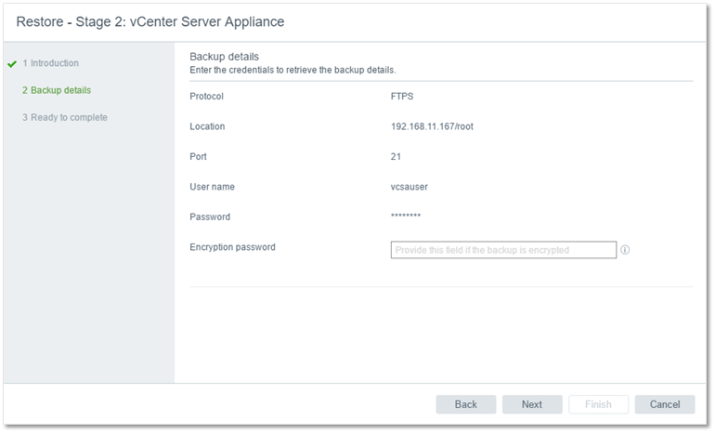Select the port value 21

pos(396,156)
